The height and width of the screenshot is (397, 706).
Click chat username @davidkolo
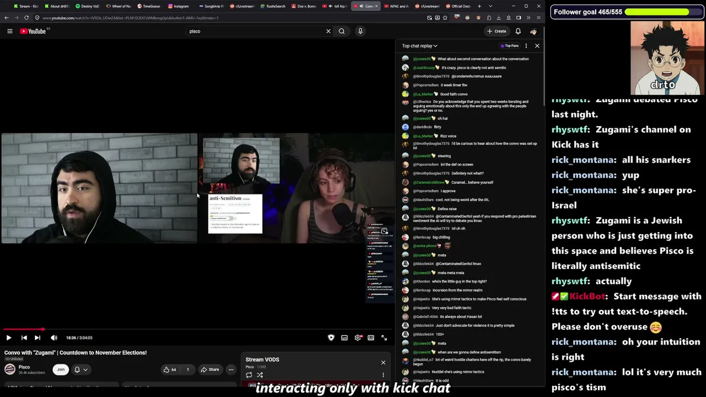(422, 127)
